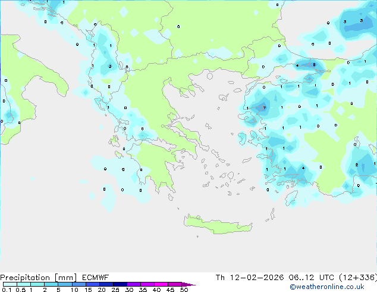377x292 pixels.
Task: Click legend label '10'
Action: pyautogui.click(x=74, y=290)
